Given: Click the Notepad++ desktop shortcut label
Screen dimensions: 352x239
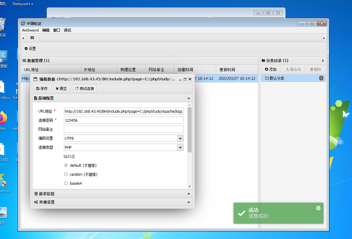Looking at the screenshot, I should [23, 4].
